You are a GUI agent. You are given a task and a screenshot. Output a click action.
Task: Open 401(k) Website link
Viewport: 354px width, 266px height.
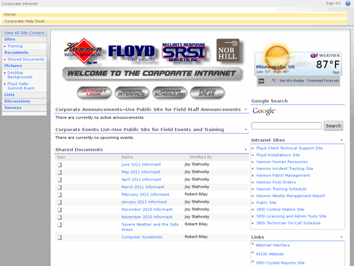pos(269,254)
